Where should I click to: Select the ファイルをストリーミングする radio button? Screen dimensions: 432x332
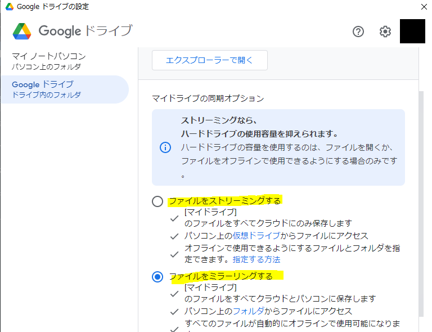pos(157,201)
